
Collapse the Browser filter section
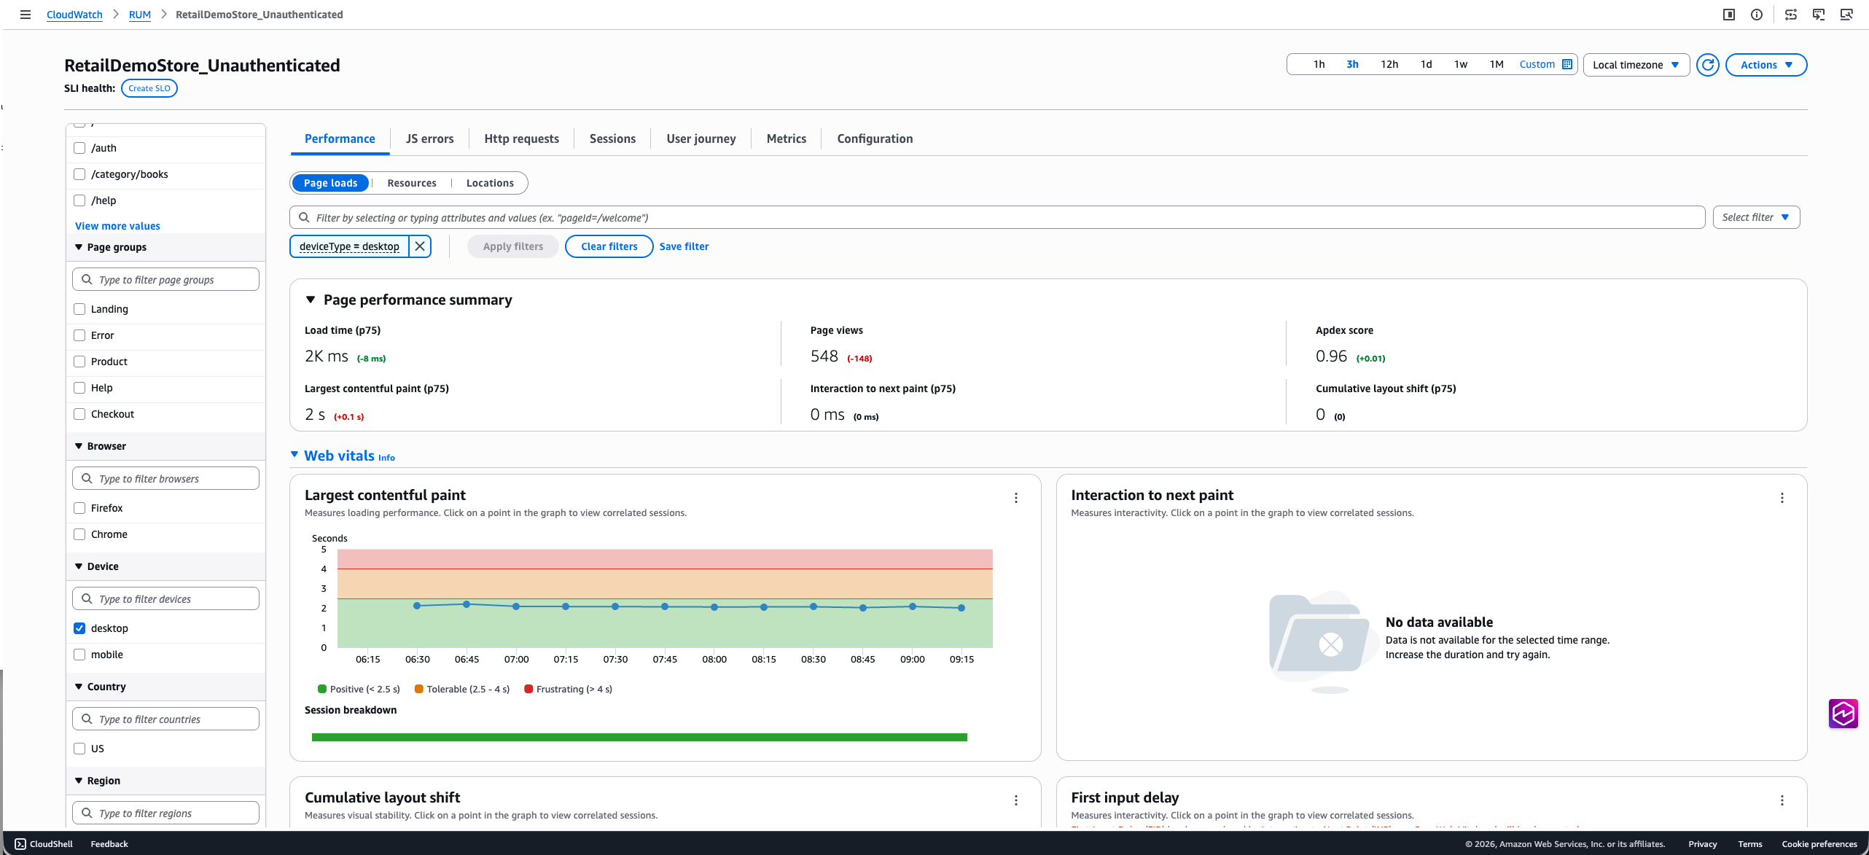(x=79, y=446)
